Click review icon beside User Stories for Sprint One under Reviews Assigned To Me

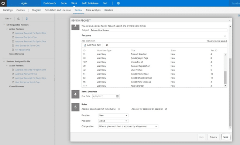pyautogui.click(x=13, y=82)
